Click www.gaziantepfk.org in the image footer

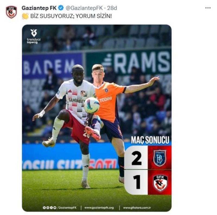click(x=99, y=208)
